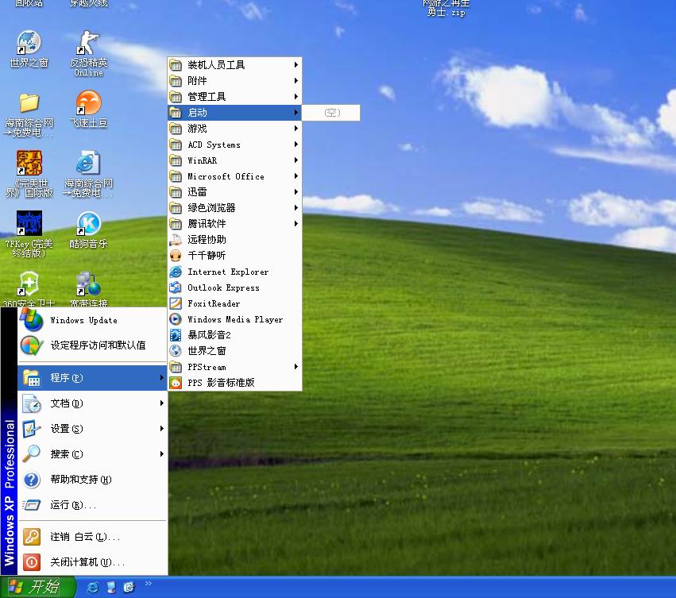Expand the 装机人员工具 program folder
Viewport: 676px width, 598px height.
click(234, 65)
